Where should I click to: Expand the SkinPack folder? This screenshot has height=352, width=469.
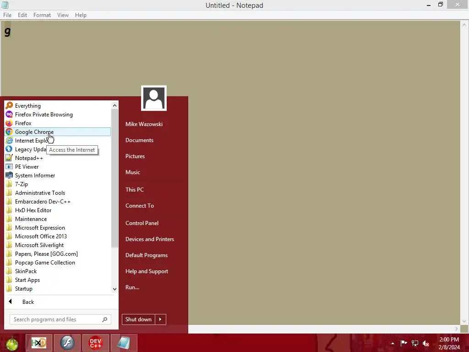[58, 270]
